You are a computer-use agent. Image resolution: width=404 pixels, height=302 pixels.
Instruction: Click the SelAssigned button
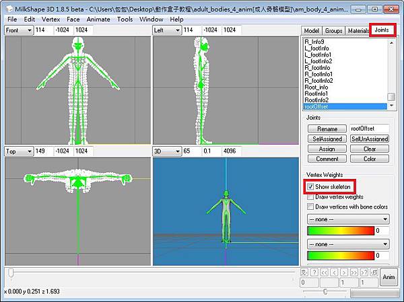pos(327,139)
